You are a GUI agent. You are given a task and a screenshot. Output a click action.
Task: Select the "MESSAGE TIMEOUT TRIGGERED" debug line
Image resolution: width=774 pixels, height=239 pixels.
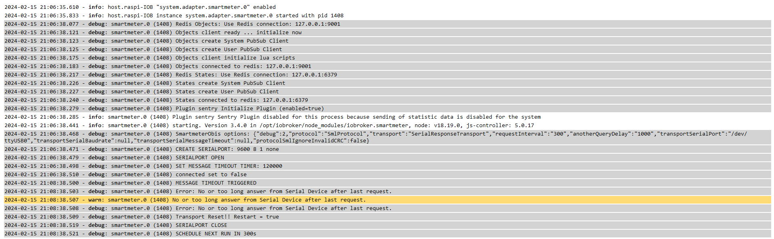(216, 183)
